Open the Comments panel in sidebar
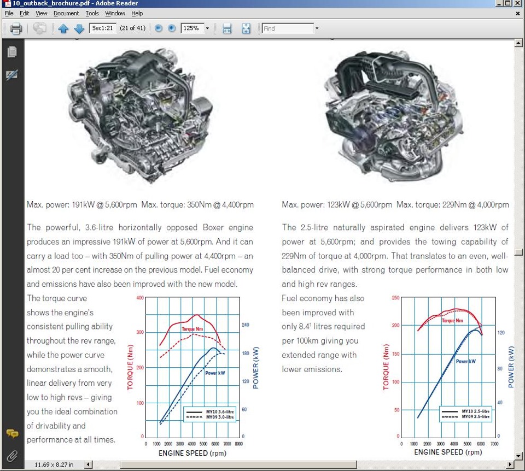 tap(13, 434)
